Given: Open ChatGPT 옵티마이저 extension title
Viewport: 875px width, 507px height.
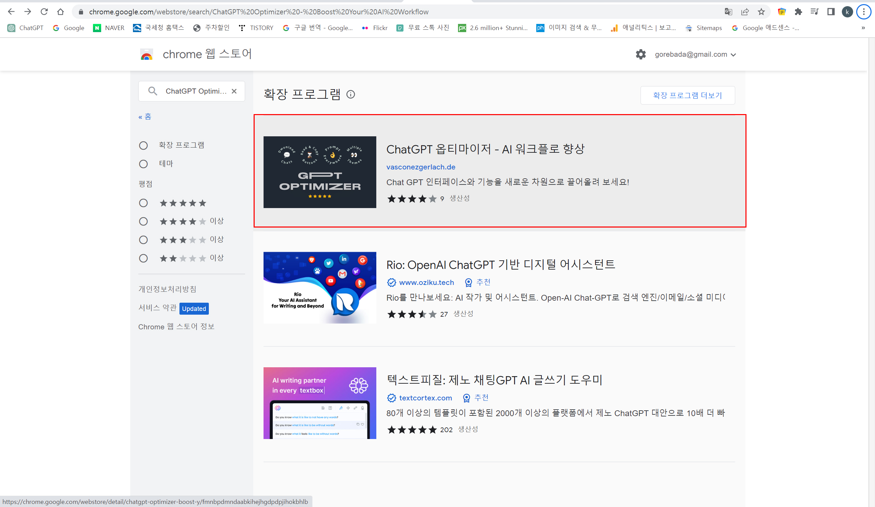Looking at the screenshot, I should click(x=485, y=149).
